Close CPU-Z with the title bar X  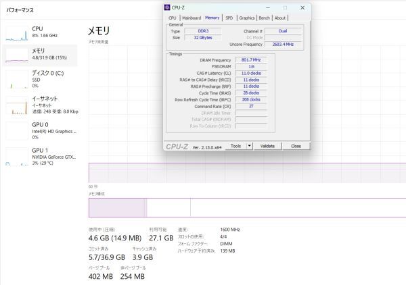tap(302, 7)
